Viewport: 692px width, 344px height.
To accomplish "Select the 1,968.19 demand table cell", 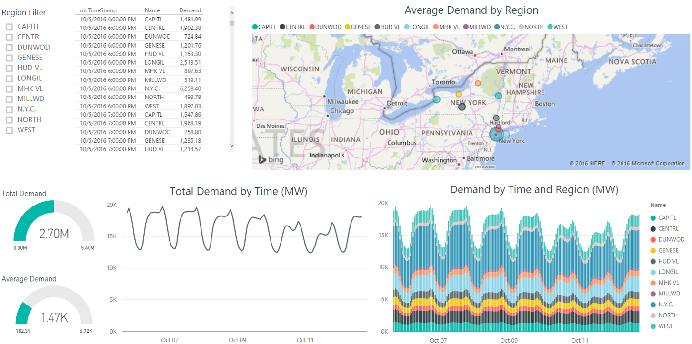I will (x=191, y=123).
